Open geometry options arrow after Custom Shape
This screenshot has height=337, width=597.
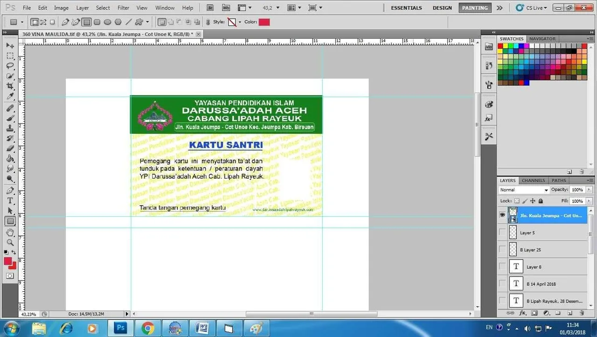(147, 22)
